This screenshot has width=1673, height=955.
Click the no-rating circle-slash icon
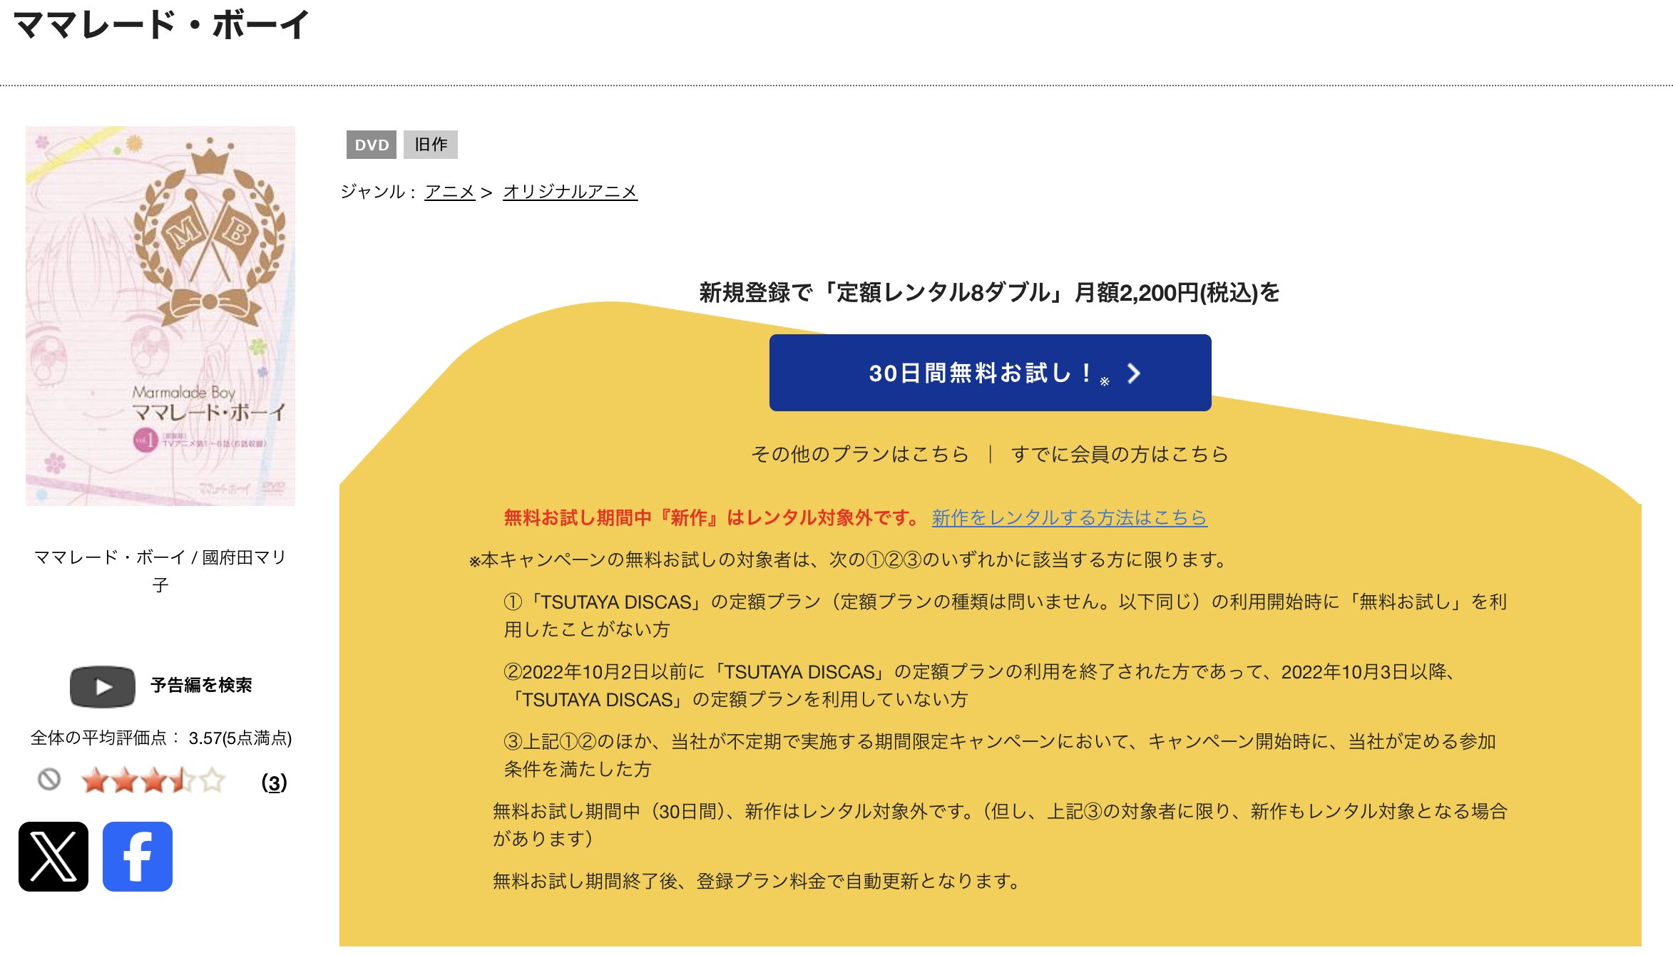49,779
